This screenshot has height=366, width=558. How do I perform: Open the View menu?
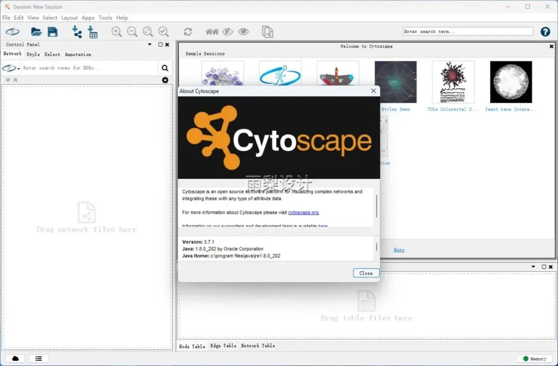(33, 18)
